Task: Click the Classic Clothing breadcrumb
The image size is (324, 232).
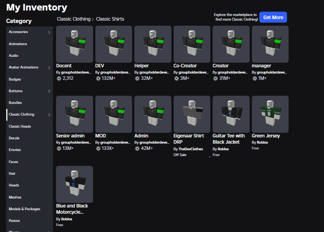Action: tap(74, 19)
